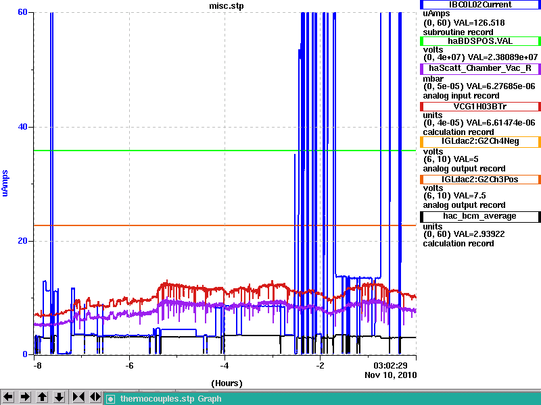Viewport: 541px width, 405px height.
Task: Switch to thermocouples.stp Graph window title
Action: [171, 399]
